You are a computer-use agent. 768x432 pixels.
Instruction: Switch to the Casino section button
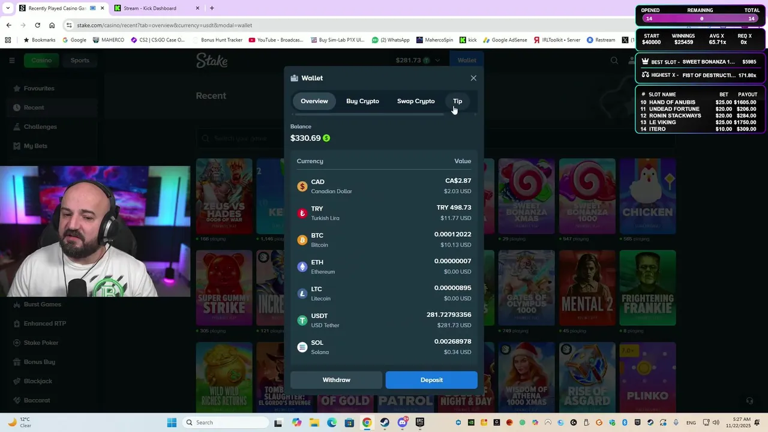click(41, 60)
